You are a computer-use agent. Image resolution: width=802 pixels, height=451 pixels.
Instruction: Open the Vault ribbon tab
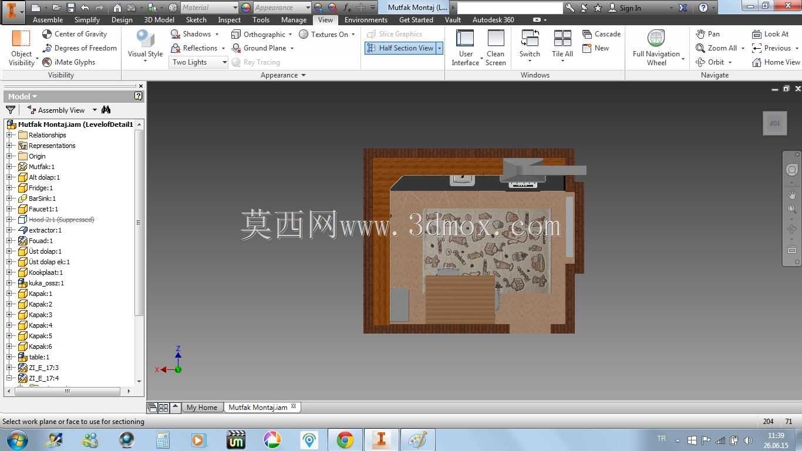453,19
